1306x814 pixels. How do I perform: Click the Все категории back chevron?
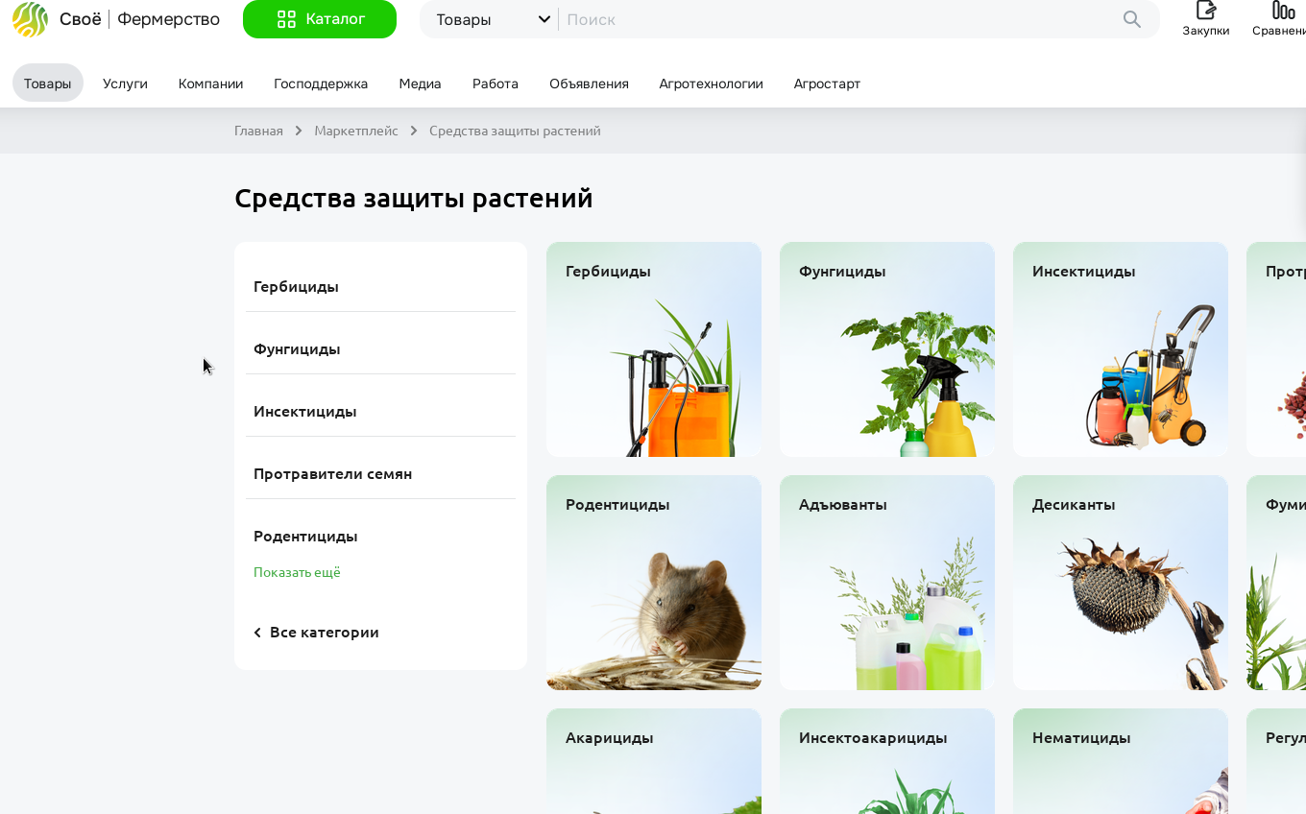[257, 633]
